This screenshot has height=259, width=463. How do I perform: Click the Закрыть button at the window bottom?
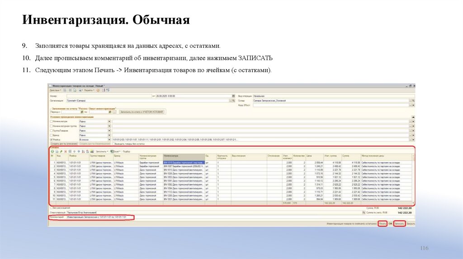coord(411,224)
